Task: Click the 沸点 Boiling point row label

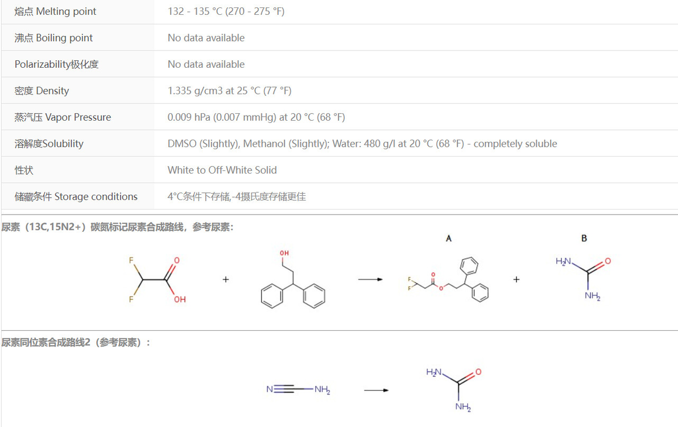Action: 53,38
